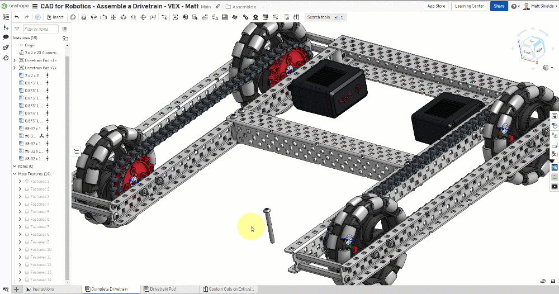The image size is (559, 294).
Task: Click the Matt Shields user name menu
Action: (544, 6)
